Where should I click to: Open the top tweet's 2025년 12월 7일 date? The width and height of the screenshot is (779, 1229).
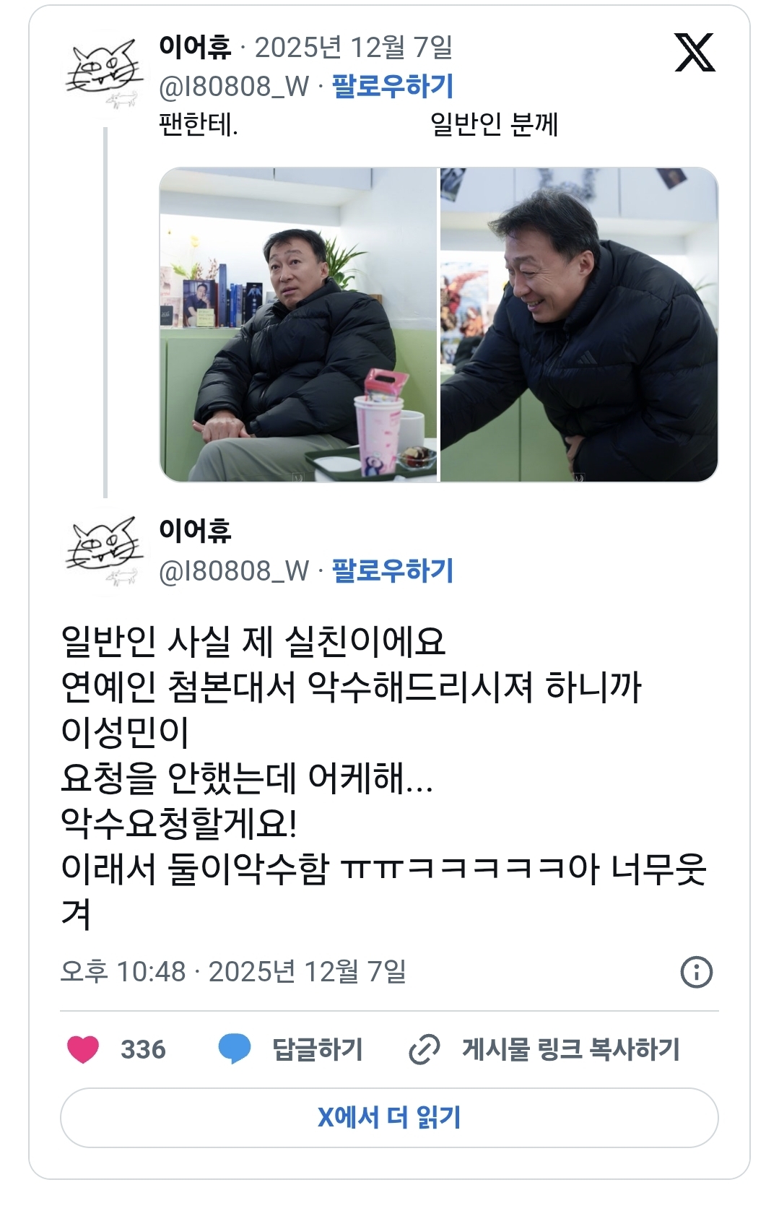point(354,48)
